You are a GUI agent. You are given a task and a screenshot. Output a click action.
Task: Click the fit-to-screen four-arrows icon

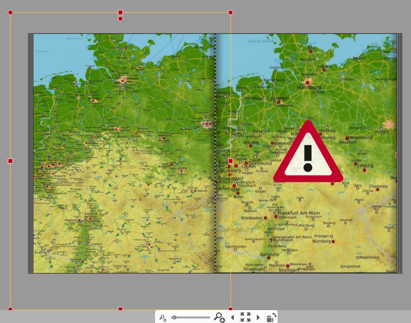pyautogui.click(x=245, y=317)
